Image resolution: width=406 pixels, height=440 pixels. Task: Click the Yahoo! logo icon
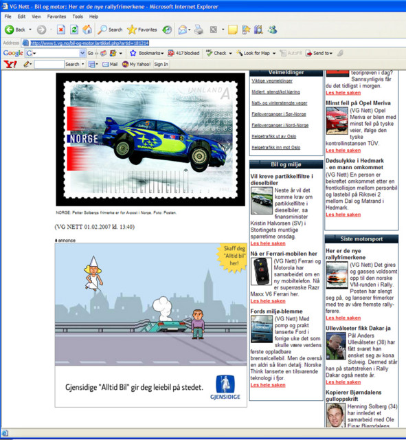[x=10, y=64]
